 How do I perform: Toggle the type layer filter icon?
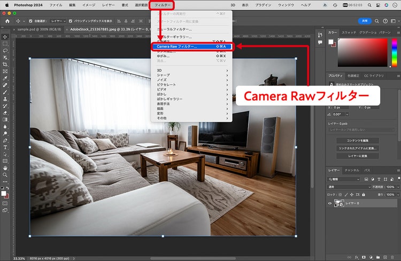(x=379, y=179)
